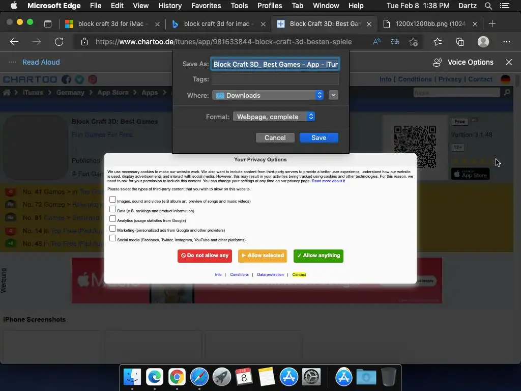The width and height of the screenshot is (521, 391).
Task: Open the Contact link in privacy dialog
Action: (299, 274)
